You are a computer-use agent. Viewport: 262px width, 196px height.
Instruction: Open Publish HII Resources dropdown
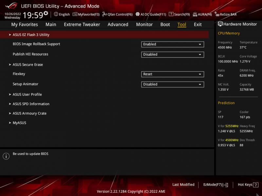(173, 55)
